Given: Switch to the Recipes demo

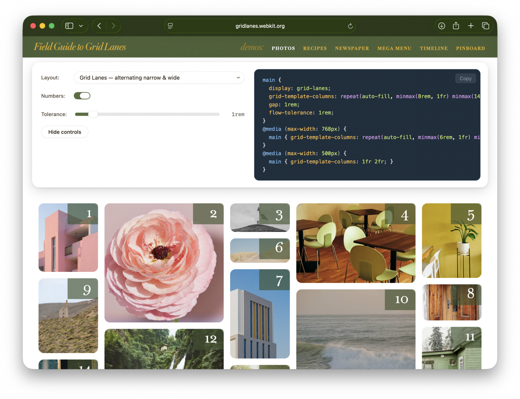Looking at the screenshot, I should [x=315, y=48].
